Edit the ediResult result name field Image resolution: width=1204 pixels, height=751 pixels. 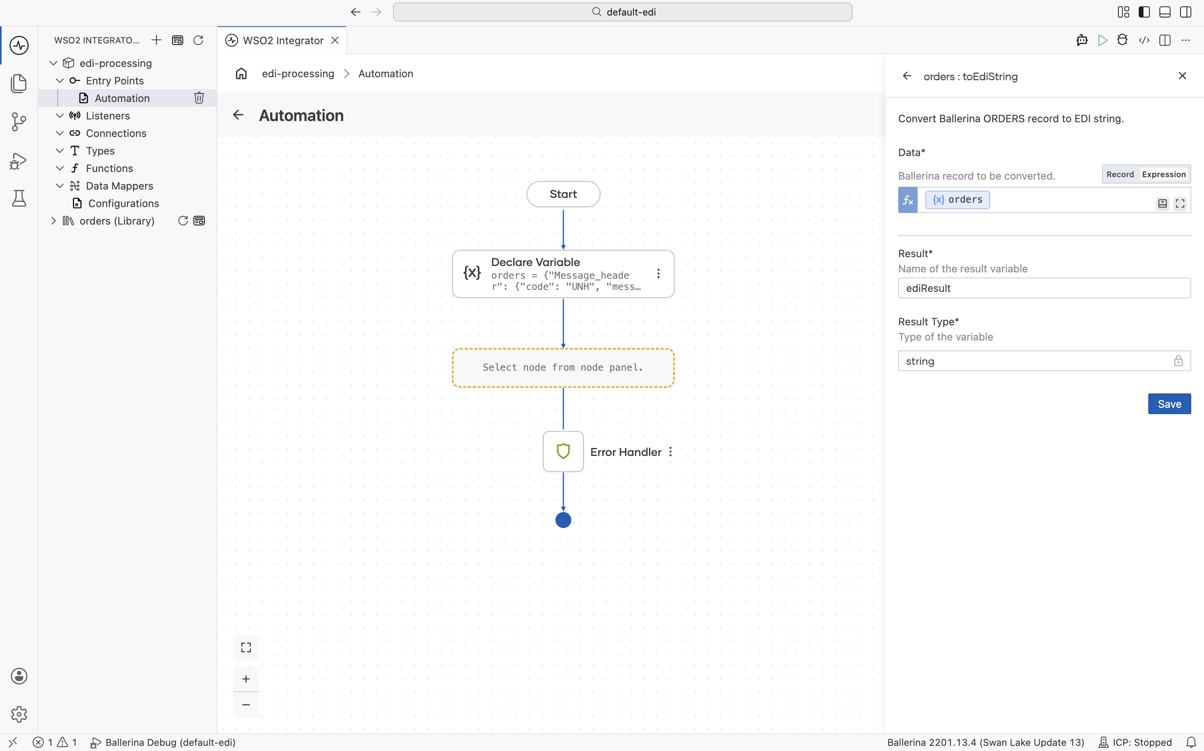(x=1044, y=288)
